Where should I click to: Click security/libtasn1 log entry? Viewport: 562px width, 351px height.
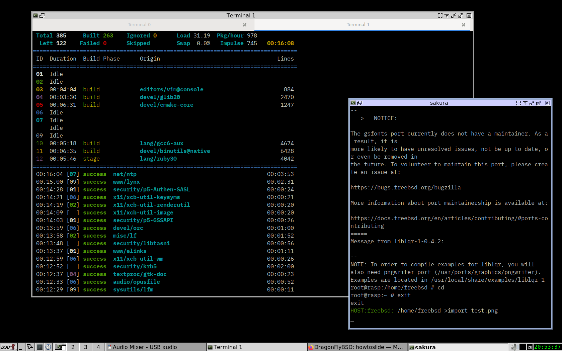pyautogui.click(x=142, y=243)
